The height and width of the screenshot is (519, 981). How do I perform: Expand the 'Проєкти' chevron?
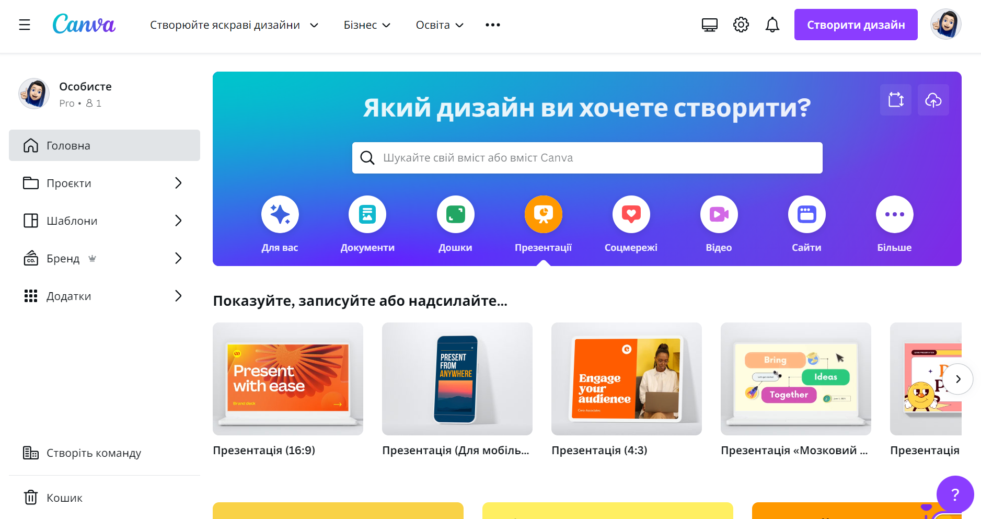coord(178,183)
